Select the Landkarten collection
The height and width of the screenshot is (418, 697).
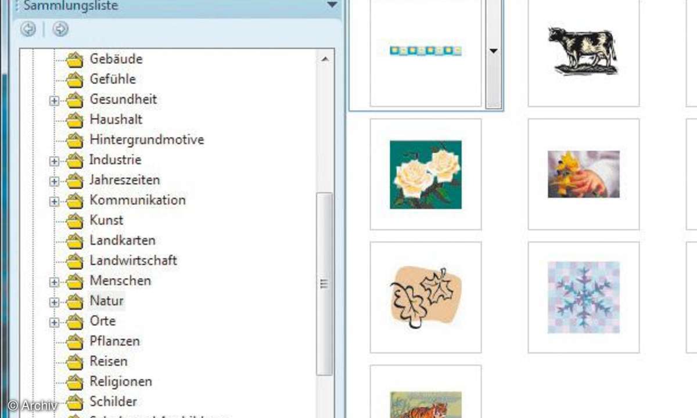point(123,240)
